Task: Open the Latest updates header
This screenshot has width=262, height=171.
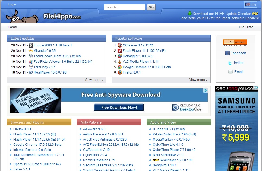Action: coord(57,39)
